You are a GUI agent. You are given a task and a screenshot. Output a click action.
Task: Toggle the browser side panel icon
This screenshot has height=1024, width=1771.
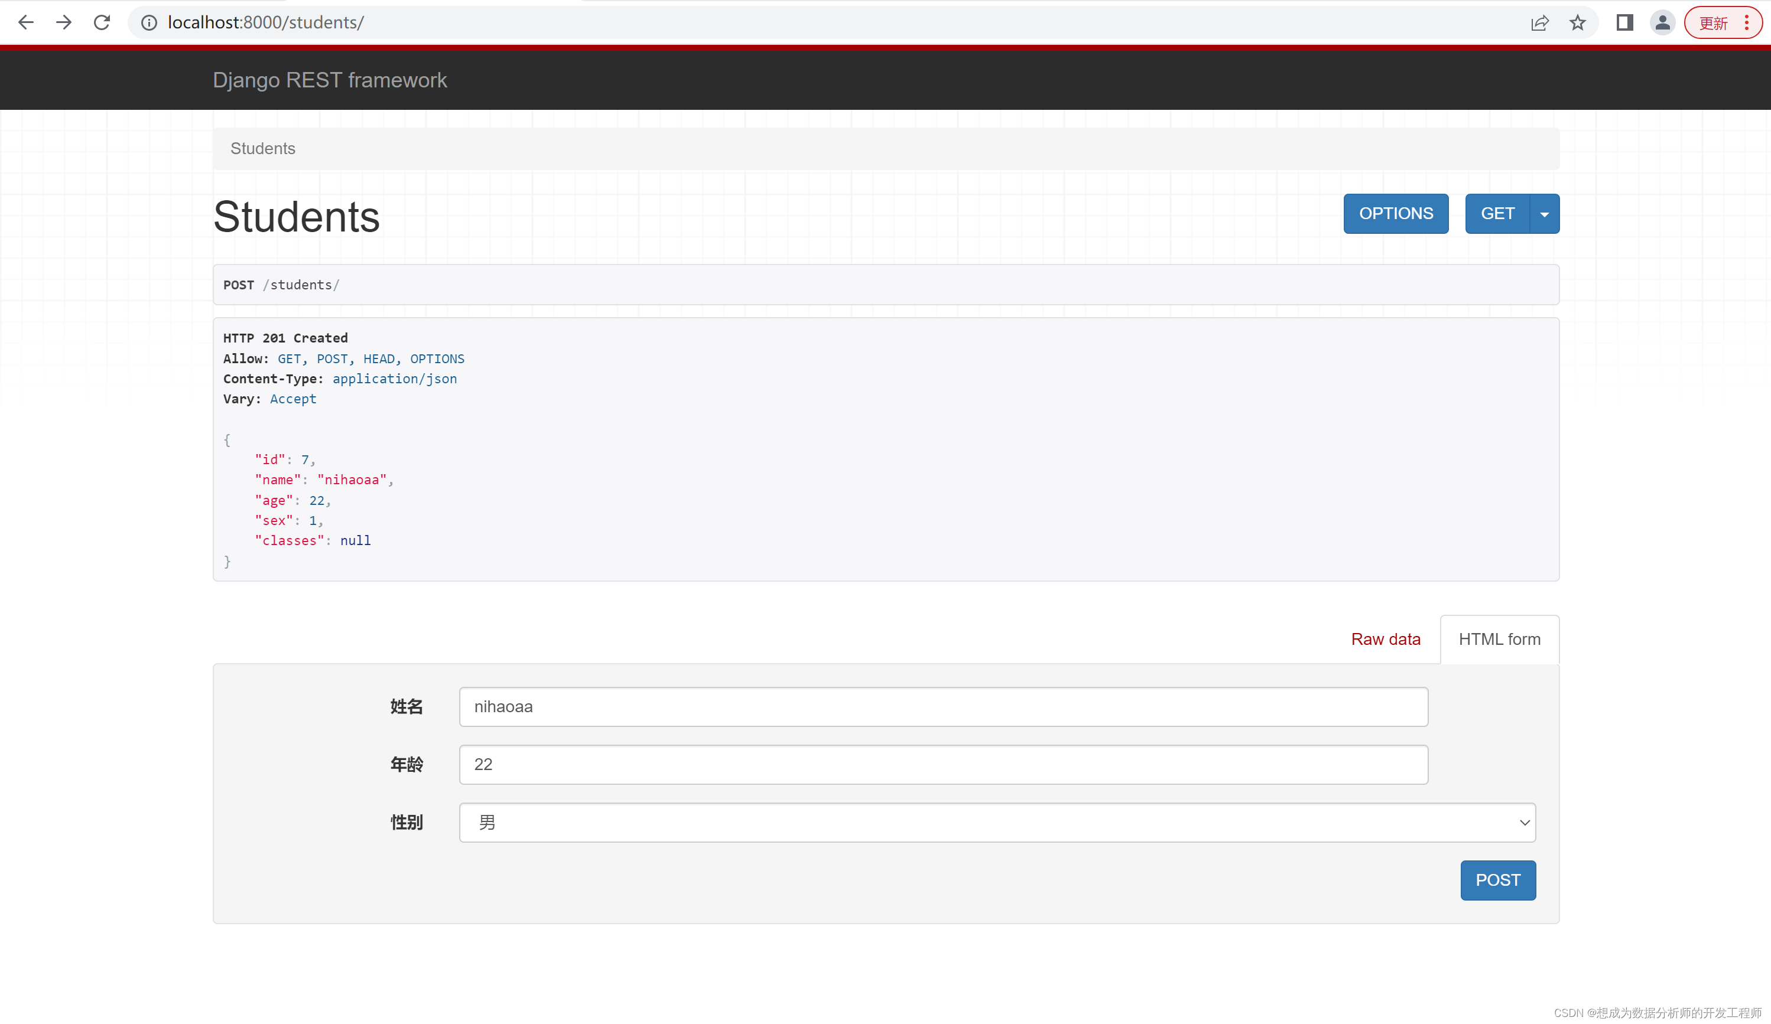(x=1624, y=22)
